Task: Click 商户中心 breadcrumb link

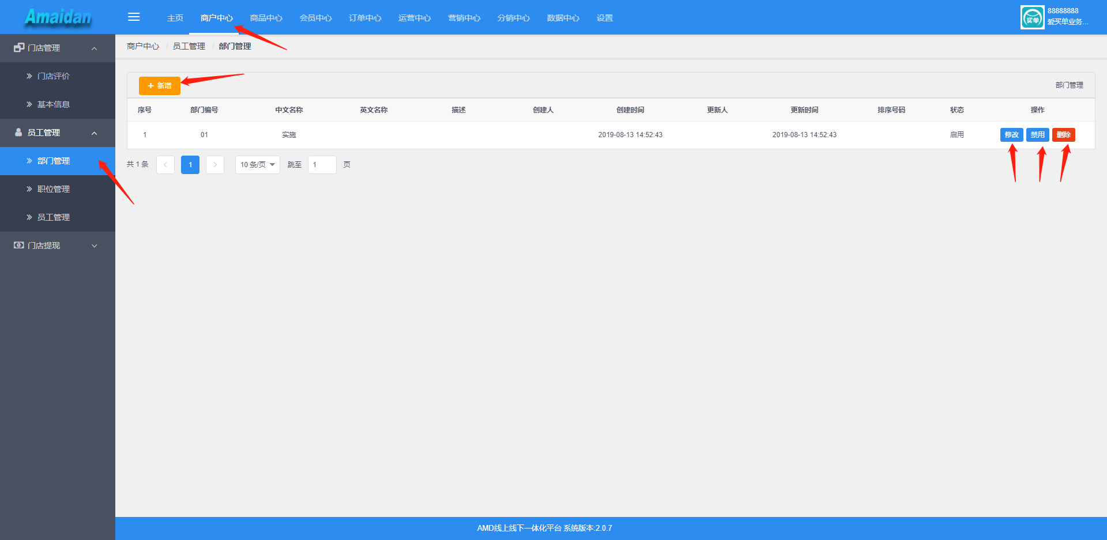Action: 143,46
